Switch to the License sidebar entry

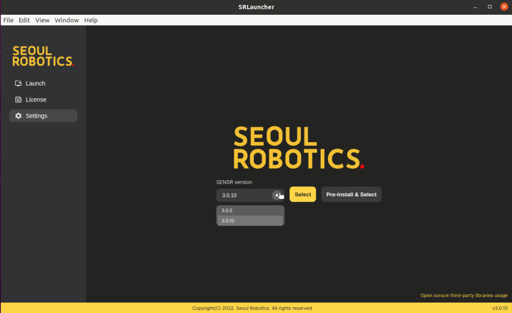pyautogui.click(x=36, y=99)
